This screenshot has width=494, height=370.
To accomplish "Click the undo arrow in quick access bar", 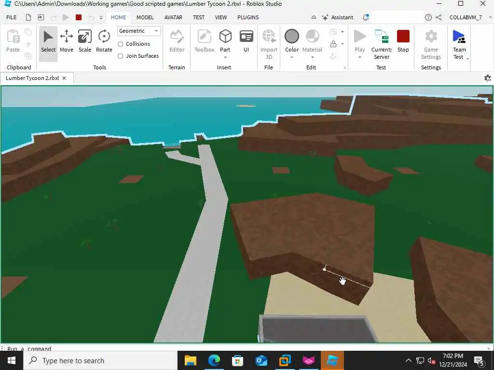I will tap(91, 17).
